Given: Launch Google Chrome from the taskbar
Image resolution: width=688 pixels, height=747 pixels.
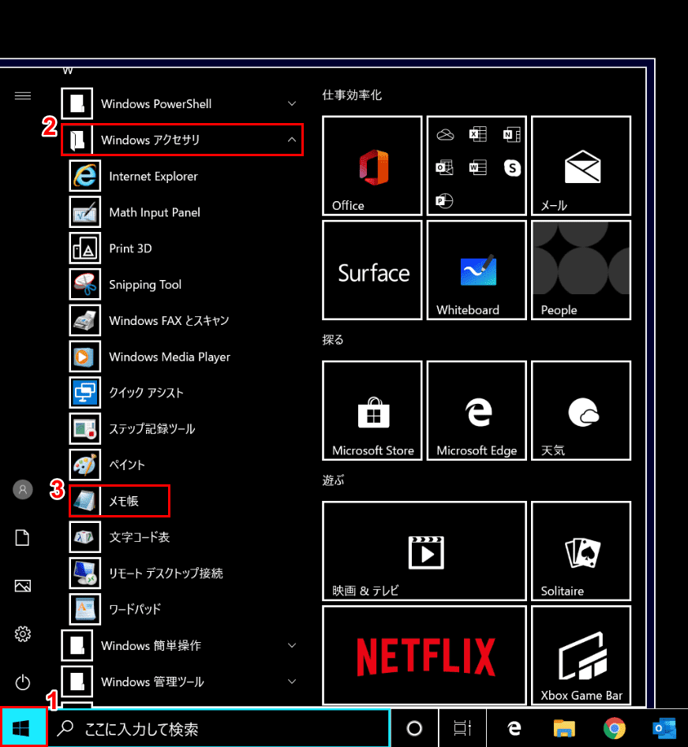Looking at the screenshot, I should (615, 728).
